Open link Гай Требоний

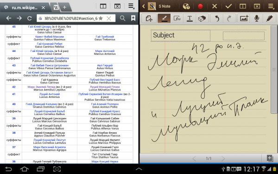pos(105,37)
